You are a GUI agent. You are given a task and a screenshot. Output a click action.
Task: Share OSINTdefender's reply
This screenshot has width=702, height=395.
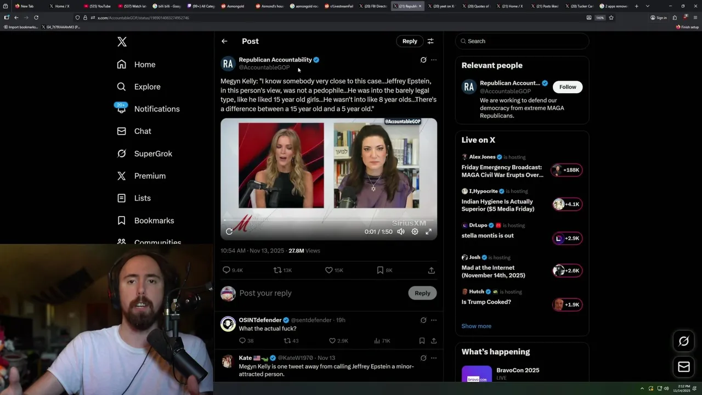[434, 341]
